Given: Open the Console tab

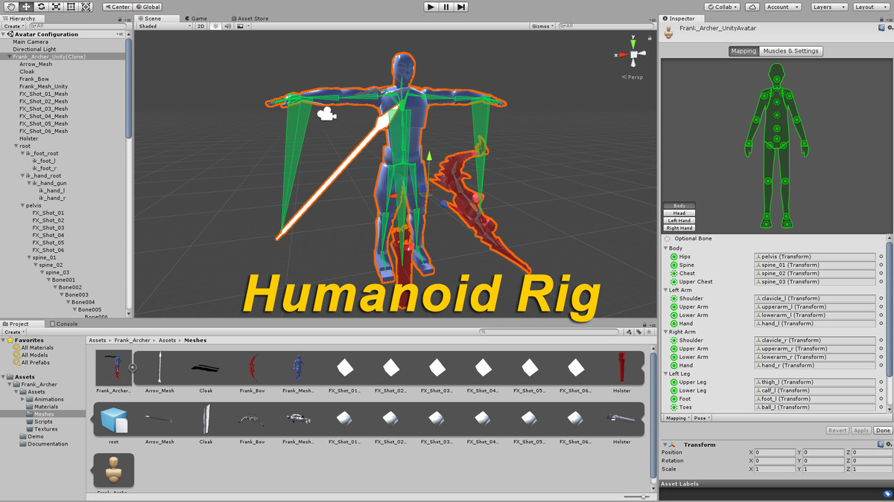Looking at the screenshot, I should pyautogui.click(x=66, y=324).
